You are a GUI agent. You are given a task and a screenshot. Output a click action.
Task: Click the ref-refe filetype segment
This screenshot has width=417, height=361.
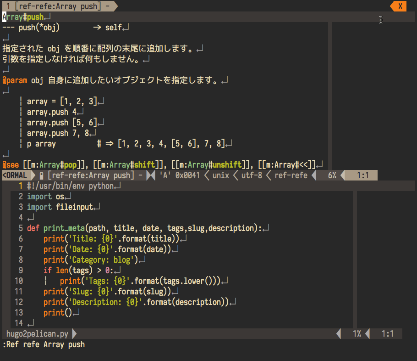pos(291,175)
